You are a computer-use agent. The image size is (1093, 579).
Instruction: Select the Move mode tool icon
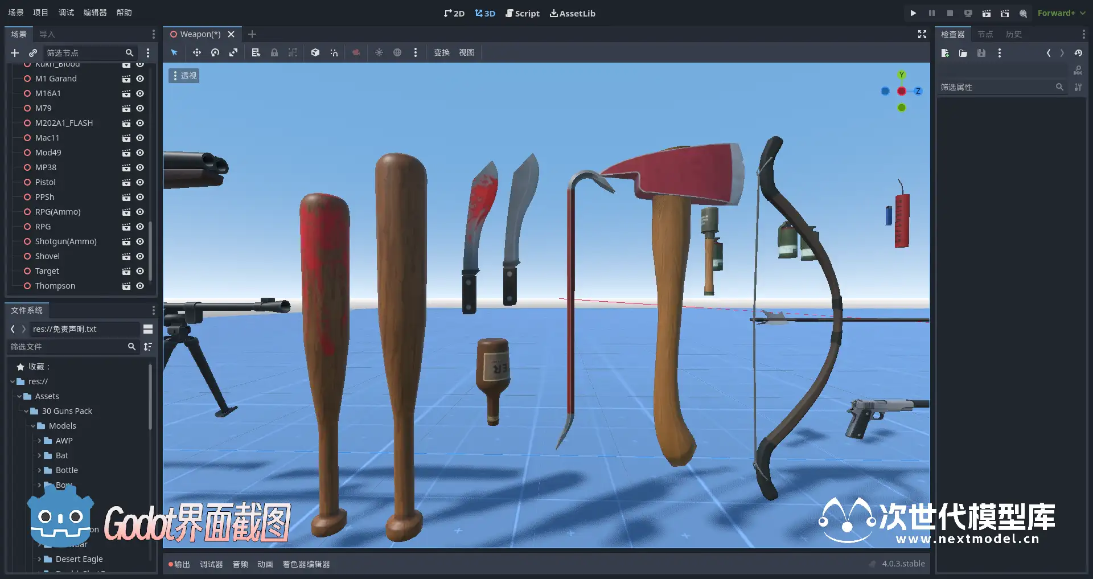click(197, 52)
